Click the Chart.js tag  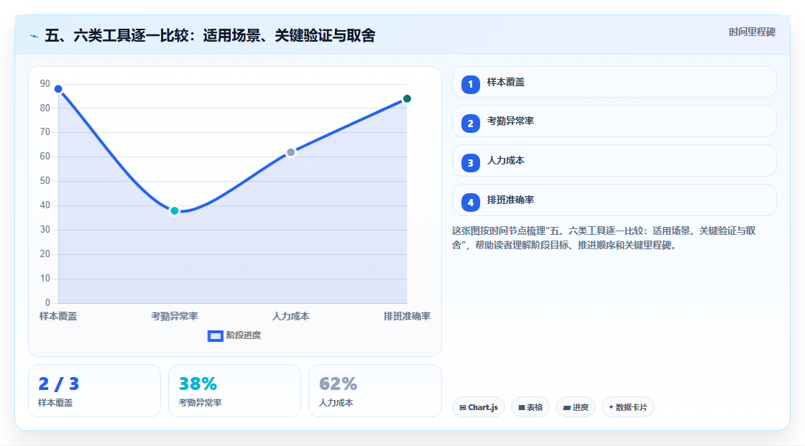479,407
